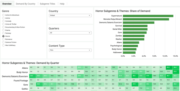The height and width of the screenshot is (91, 180).
Task: Open the Subgenre Titles tab
Action: pos(47,4)
